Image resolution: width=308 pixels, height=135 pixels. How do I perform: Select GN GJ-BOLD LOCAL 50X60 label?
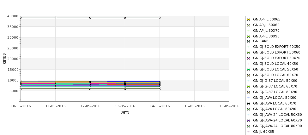coord(275,70)
